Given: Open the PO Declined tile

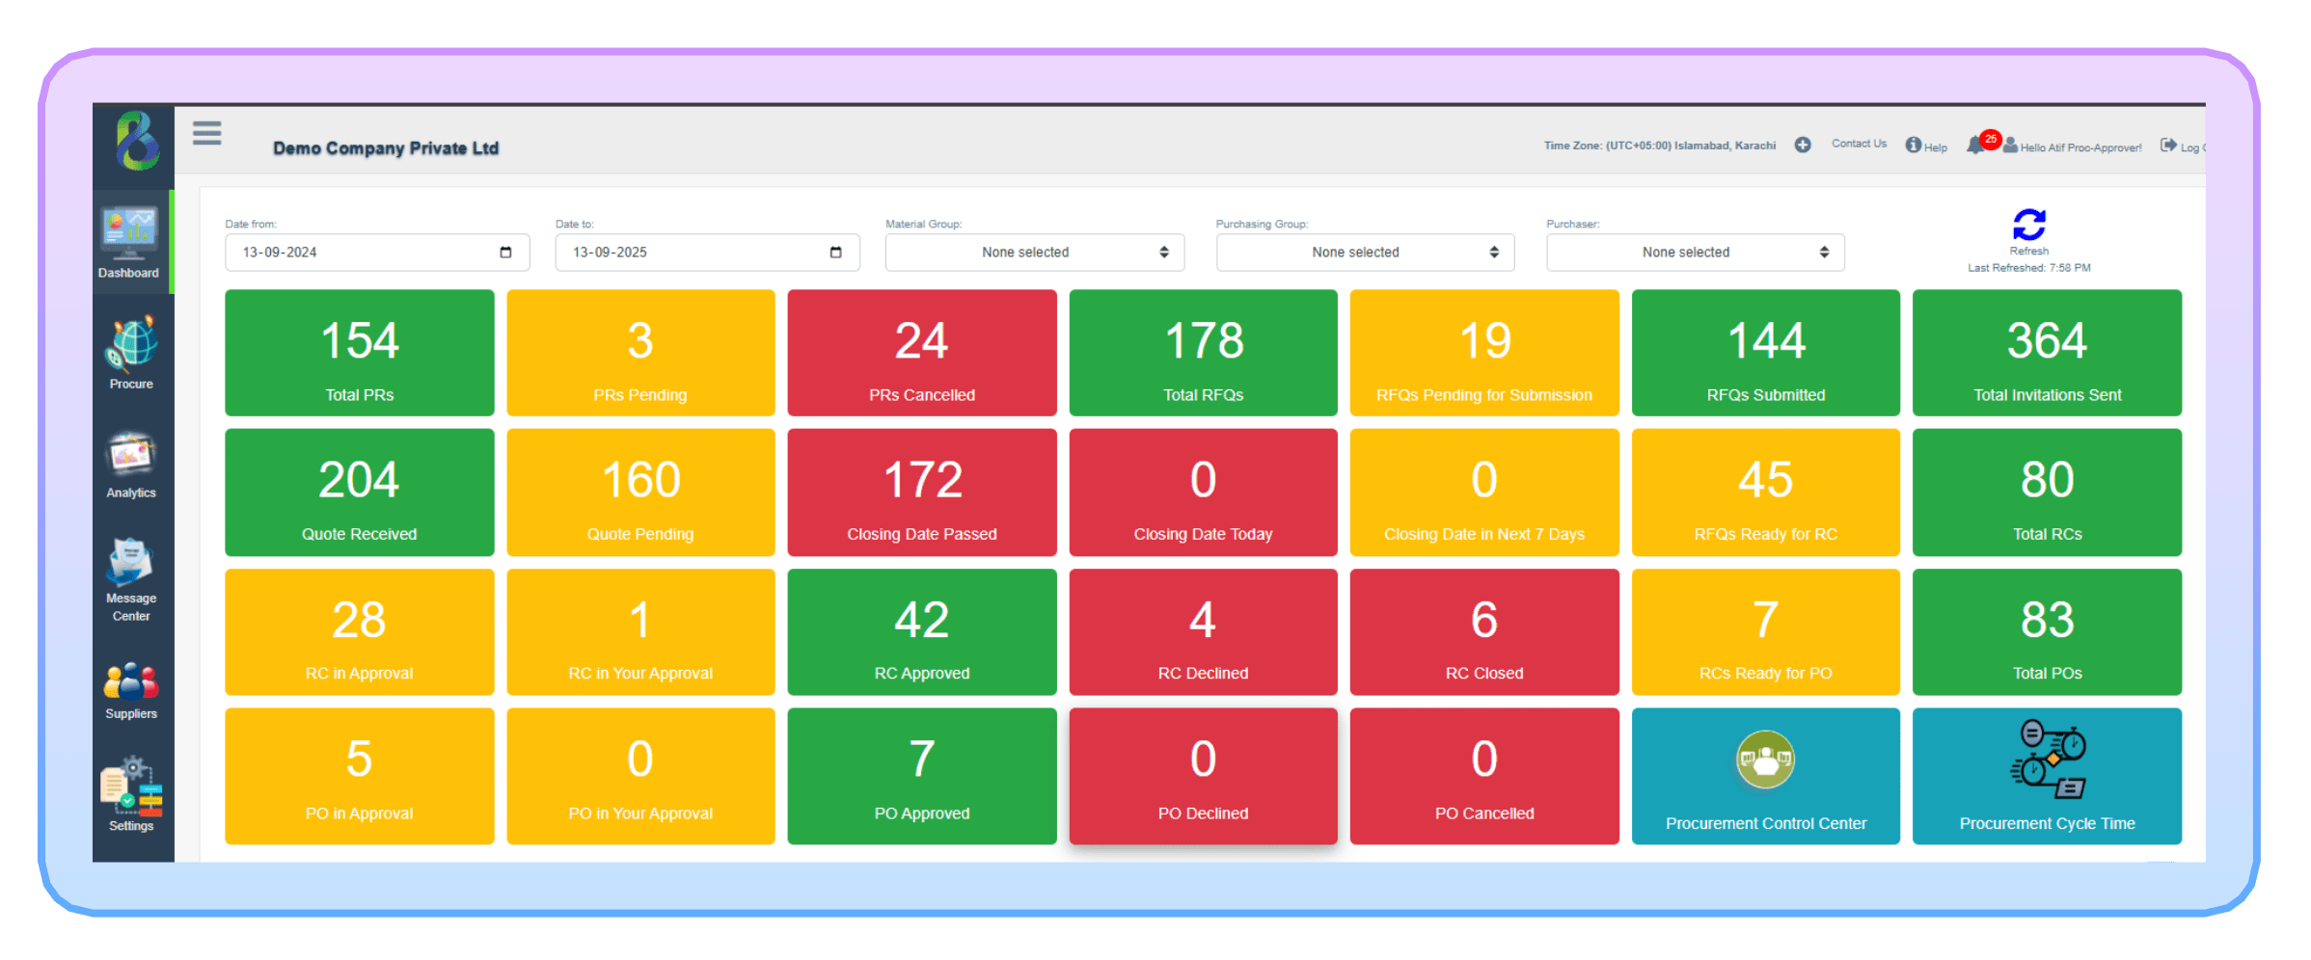Looking at the screenshot, I should point(1204,777).
